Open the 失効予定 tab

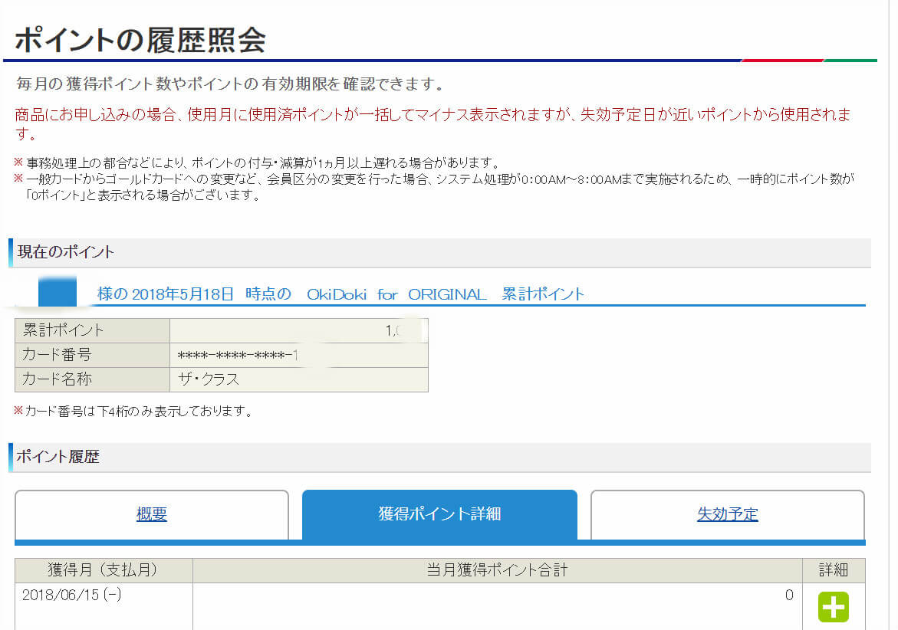(x=727, y=514)
